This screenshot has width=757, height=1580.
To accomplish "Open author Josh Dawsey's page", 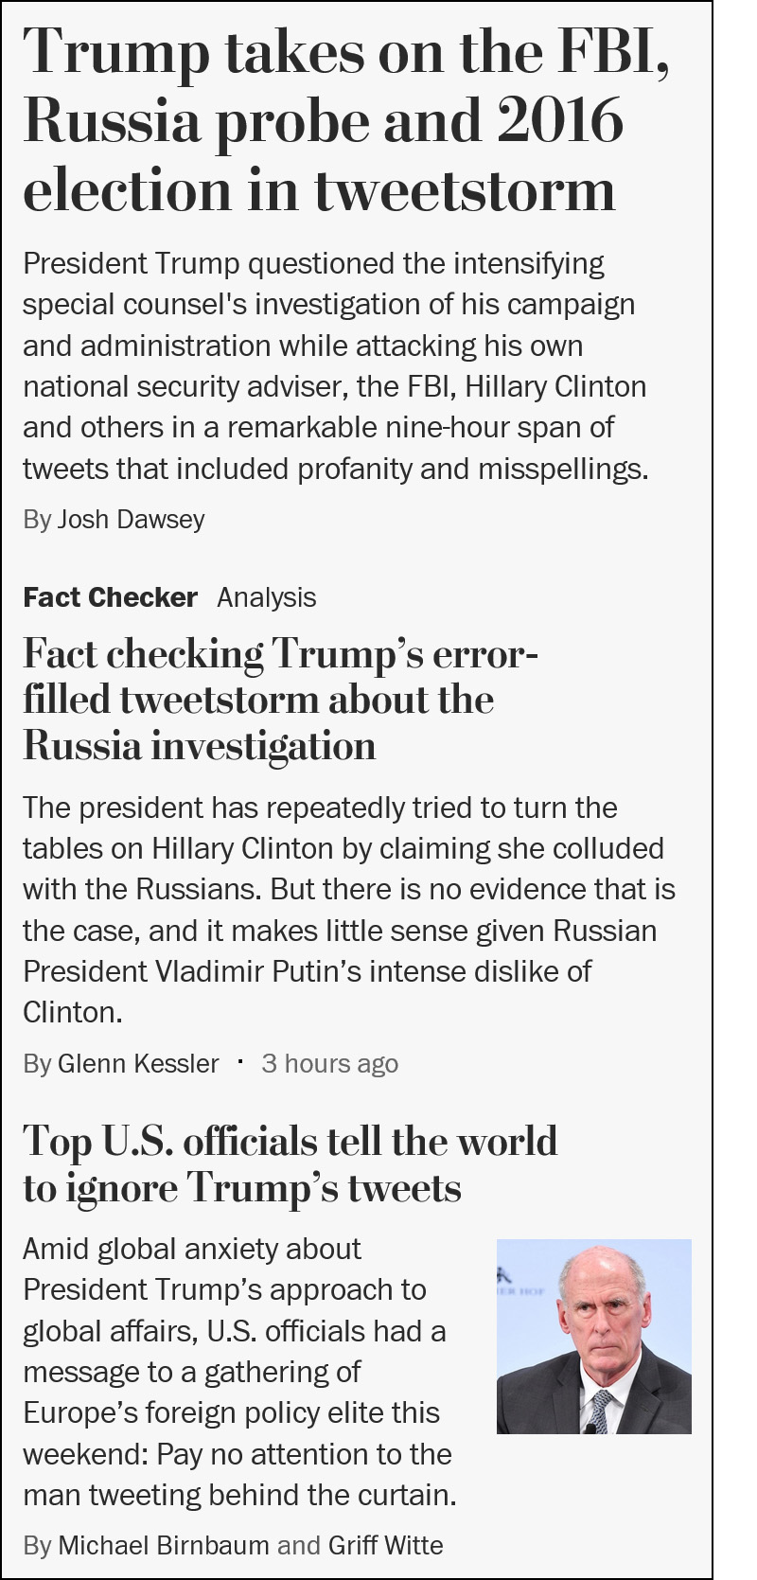I will tap(131, 520).
